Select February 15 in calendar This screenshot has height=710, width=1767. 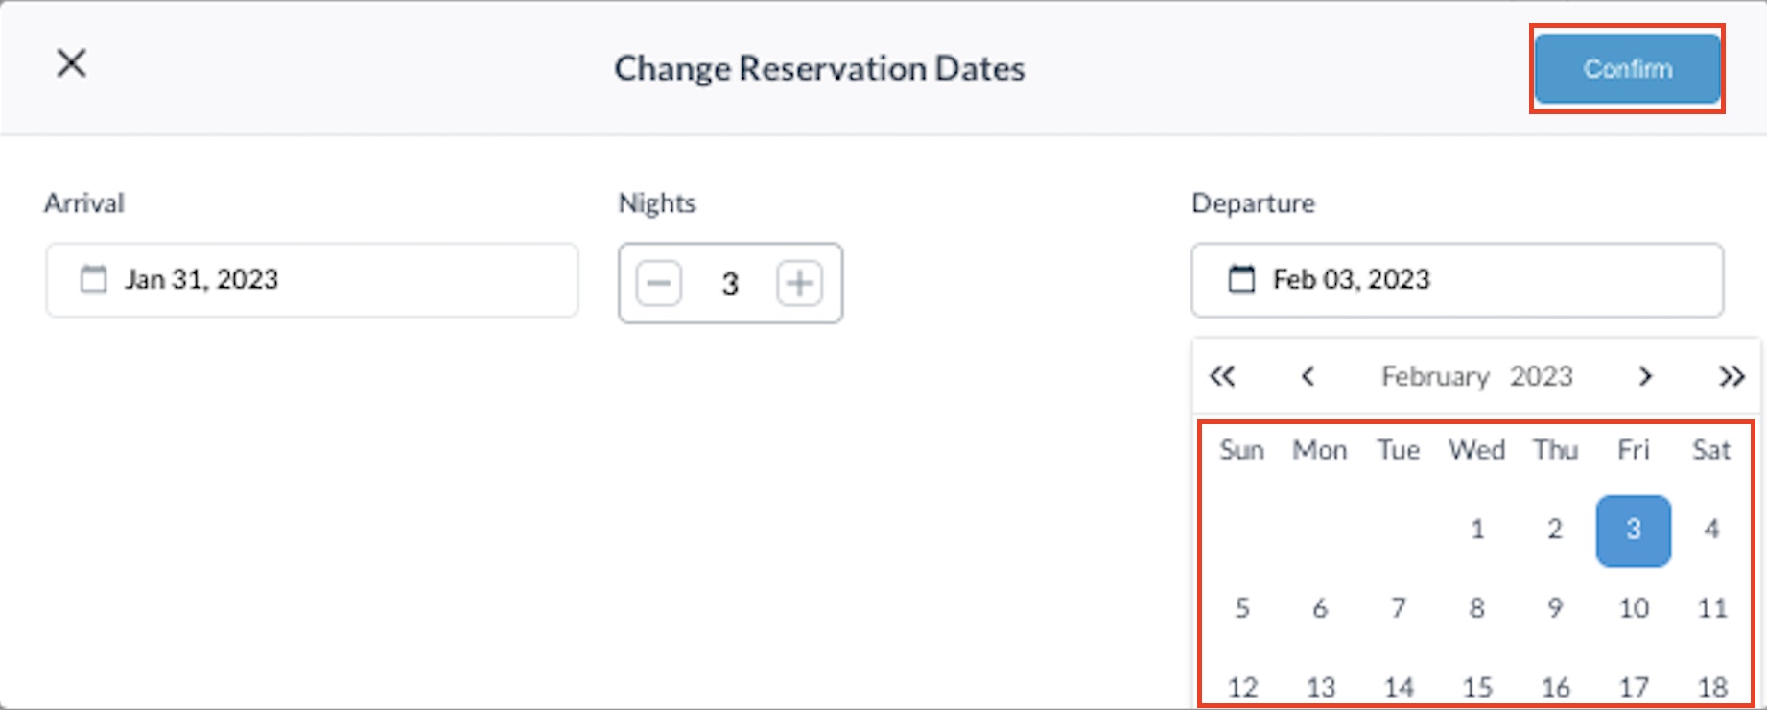pos(1477,687)
